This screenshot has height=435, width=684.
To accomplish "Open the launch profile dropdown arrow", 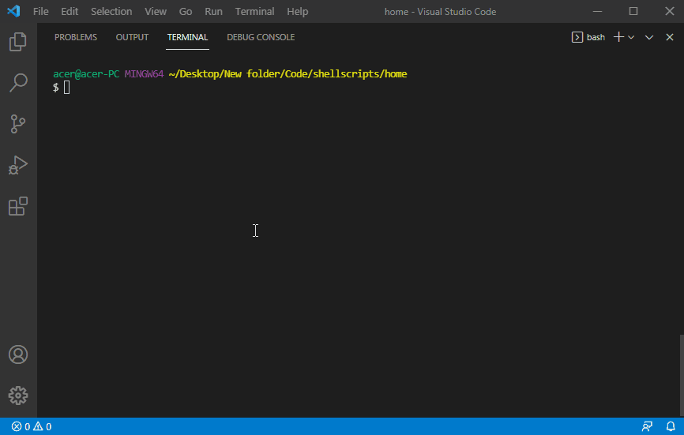I will click(631, 37).
